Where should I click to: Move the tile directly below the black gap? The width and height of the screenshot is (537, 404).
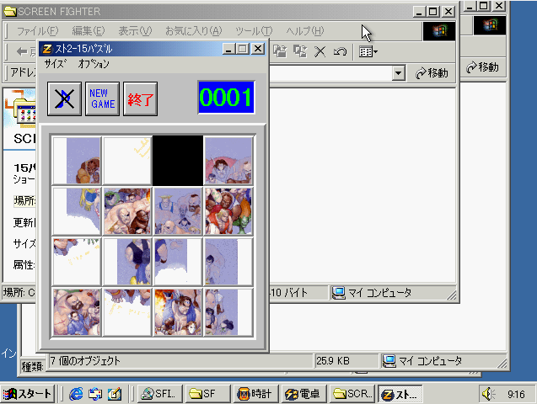click(x=178, y=211)
